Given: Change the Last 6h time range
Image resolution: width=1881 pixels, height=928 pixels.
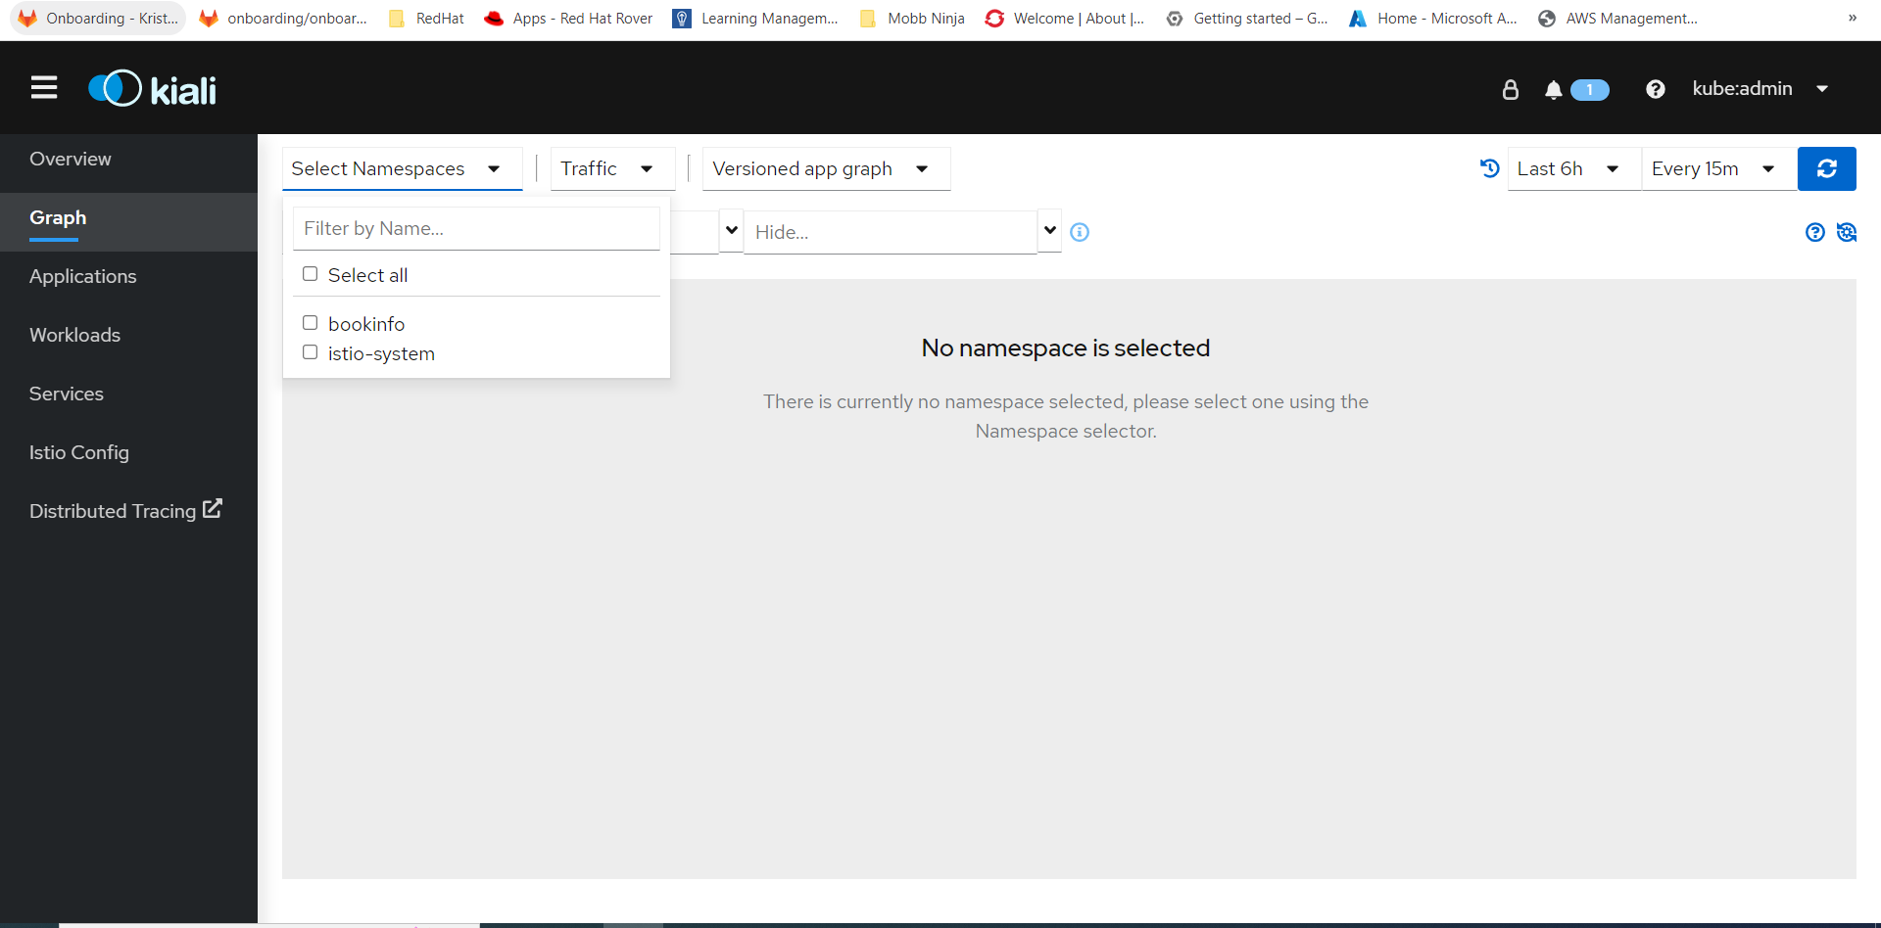Looking at the screenshot, I should pyautogui.click(x=1567, y=168).
